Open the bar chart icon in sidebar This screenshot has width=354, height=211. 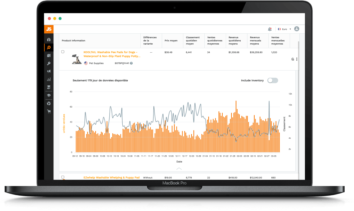click(49, 79)
